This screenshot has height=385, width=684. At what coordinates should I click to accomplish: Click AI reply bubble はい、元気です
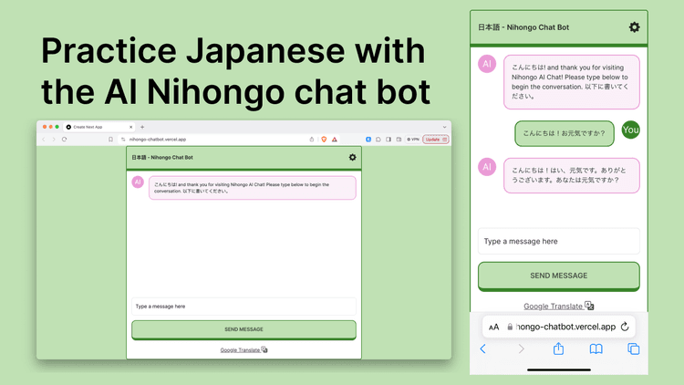pos(572,175)
